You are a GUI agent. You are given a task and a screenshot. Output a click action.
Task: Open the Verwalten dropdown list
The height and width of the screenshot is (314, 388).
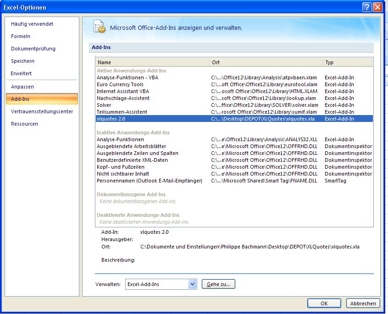point(192,284)
